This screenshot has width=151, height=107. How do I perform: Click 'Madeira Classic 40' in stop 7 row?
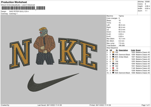point(143,66)
